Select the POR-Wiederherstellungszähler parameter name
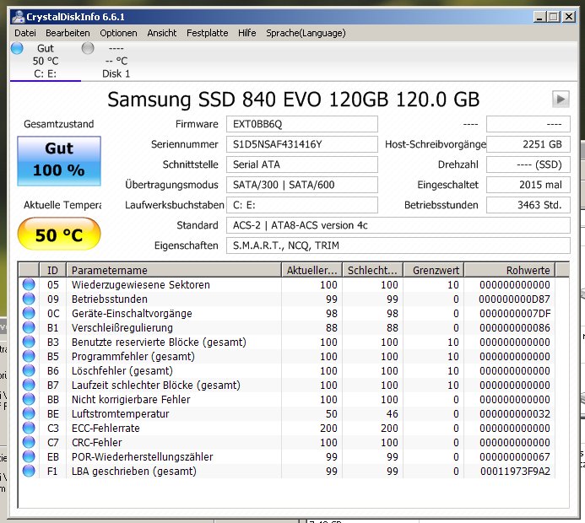This screenshot has height=523, width=585. (142, 456)
